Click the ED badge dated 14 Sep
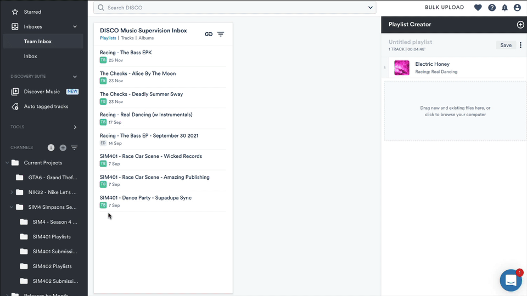The height and width of the screenshot is (296, 527). (103, 143)
